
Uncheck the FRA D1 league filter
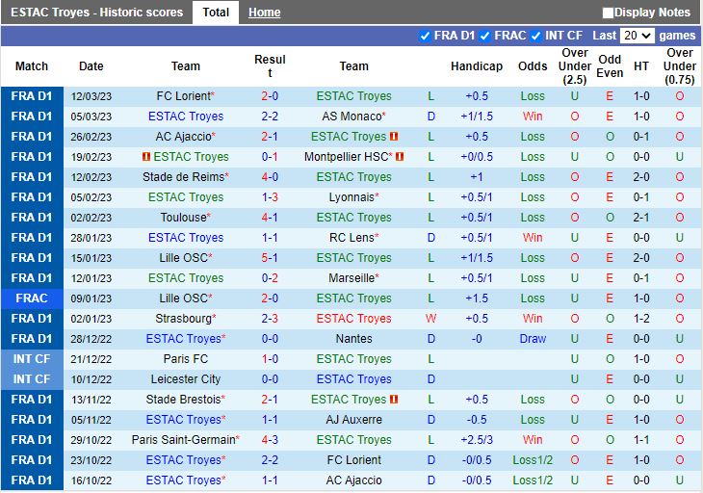click(x=424, y=36)
